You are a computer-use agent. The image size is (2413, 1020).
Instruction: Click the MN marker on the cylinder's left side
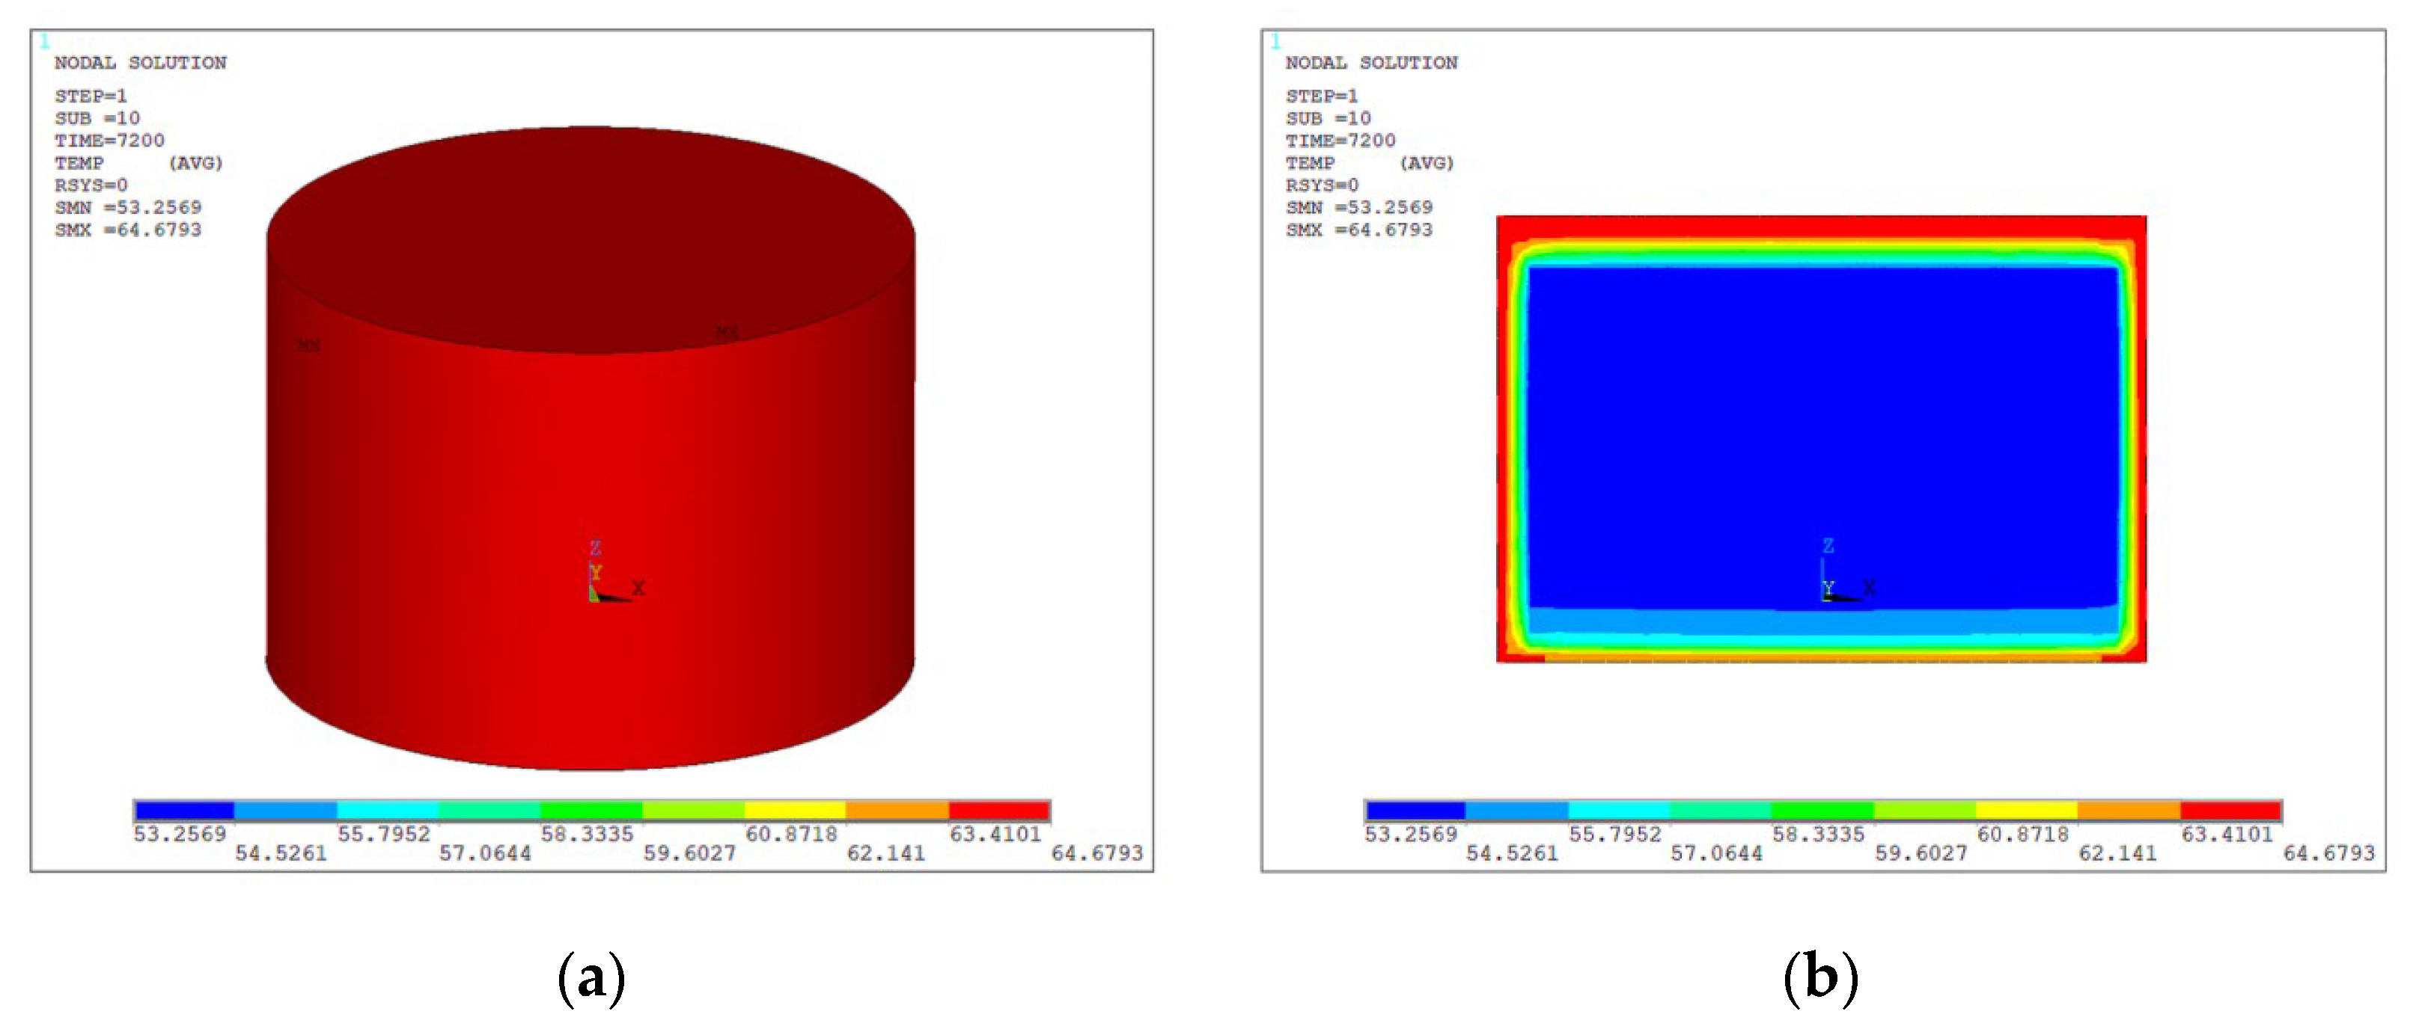309,346
